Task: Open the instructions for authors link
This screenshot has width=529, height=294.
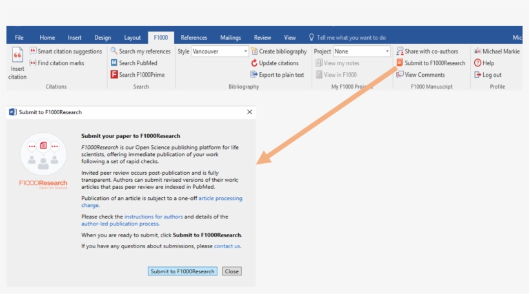Action: 154,217
